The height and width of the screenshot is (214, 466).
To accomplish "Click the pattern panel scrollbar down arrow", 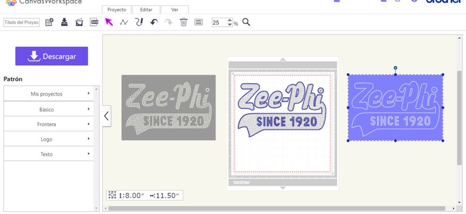I will [x=96, y=208].
